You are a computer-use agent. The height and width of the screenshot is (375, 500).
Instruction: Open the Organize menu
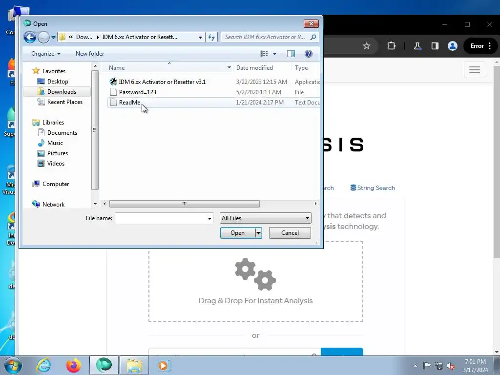click(x=45, y=54)
